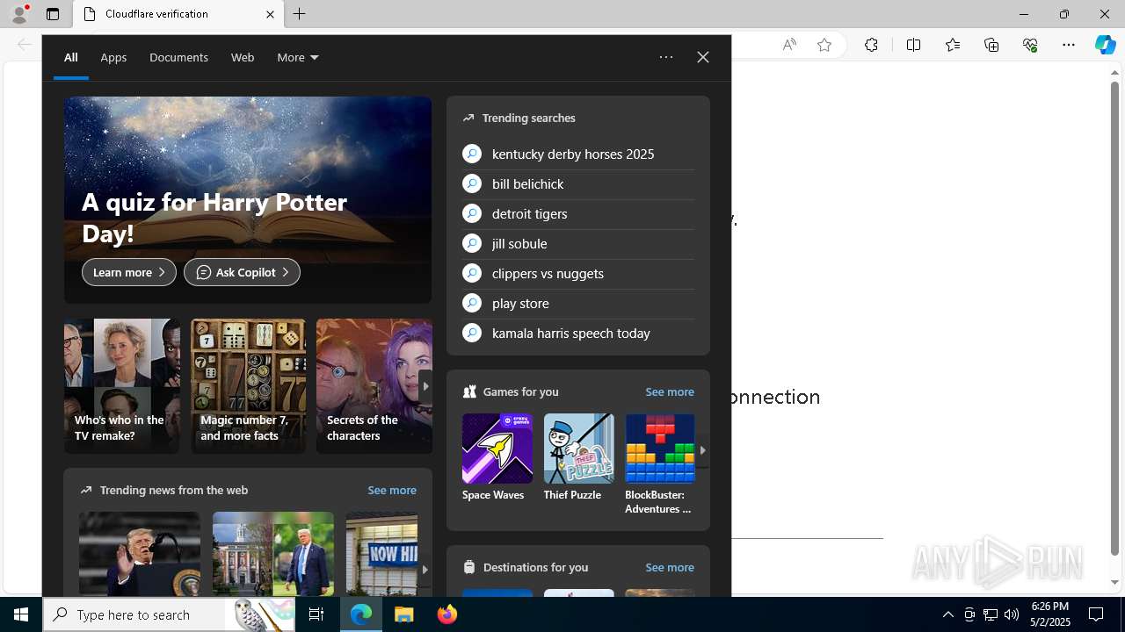
Task: Search trending 'play store'
Action: tap(578, 304)
